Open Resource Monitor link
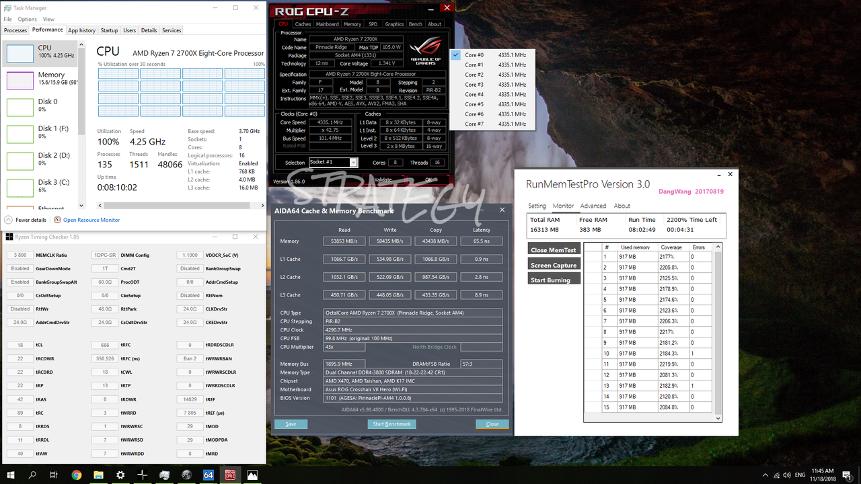 point(91,220)
